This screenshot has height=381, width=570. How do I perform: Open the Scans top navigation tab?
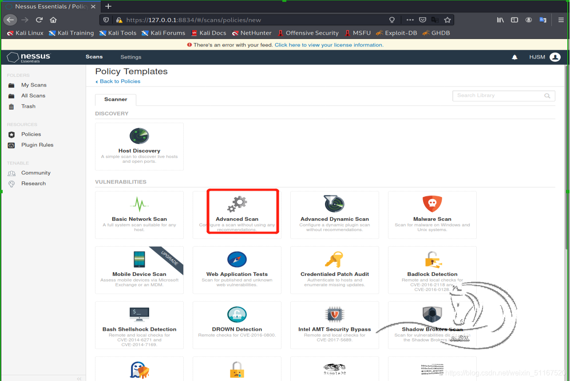94,57
